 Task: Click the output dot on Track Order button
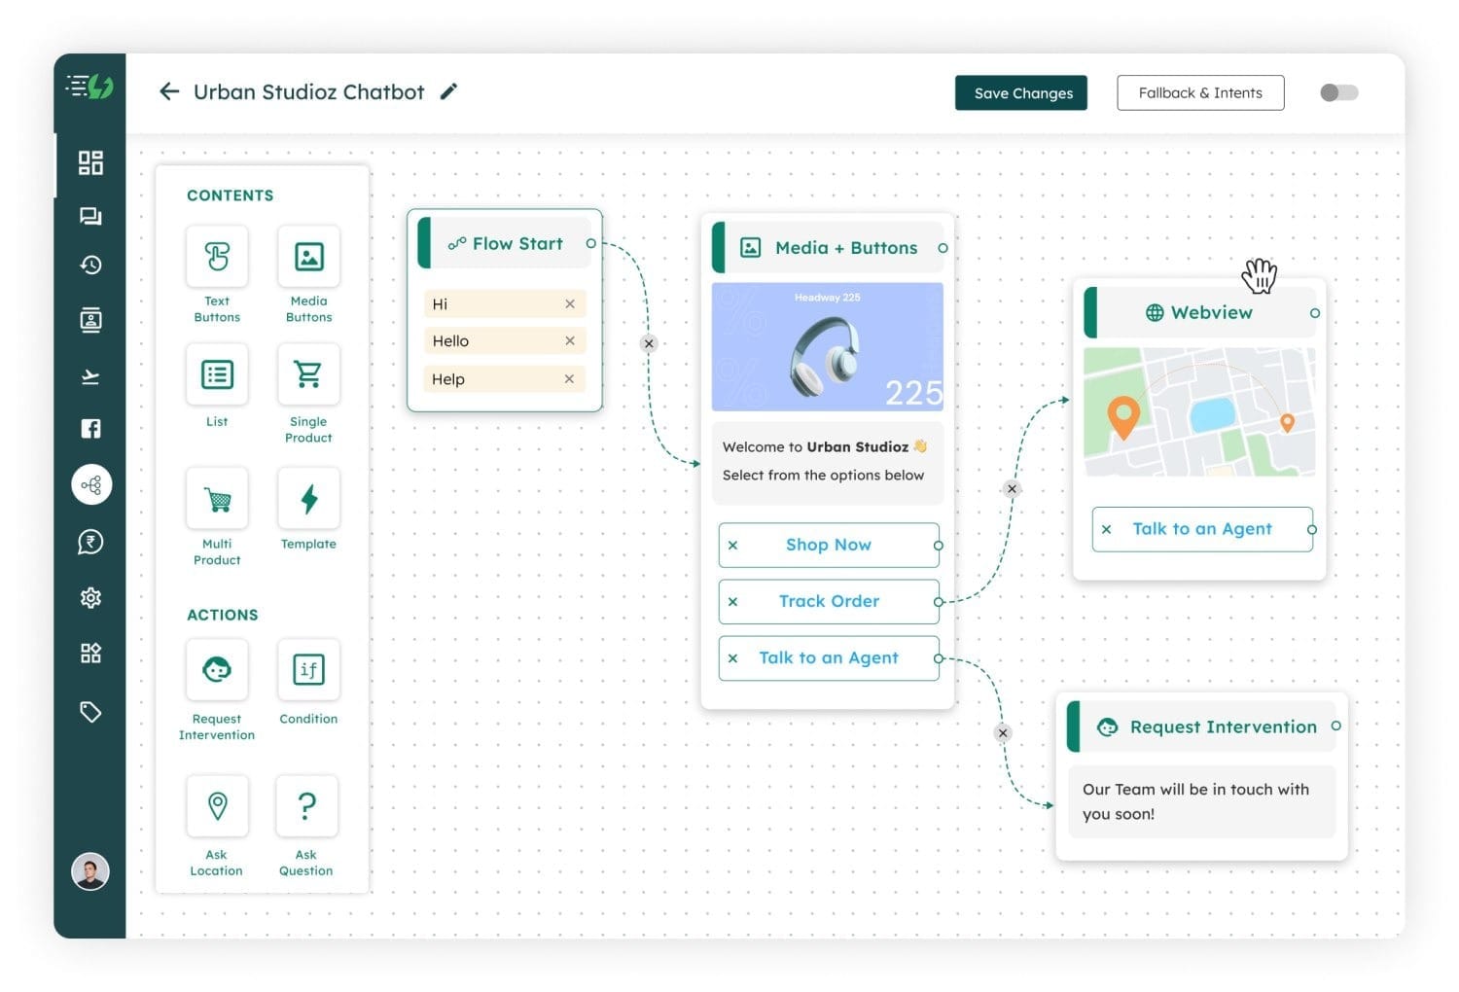[x=937, y=601]
